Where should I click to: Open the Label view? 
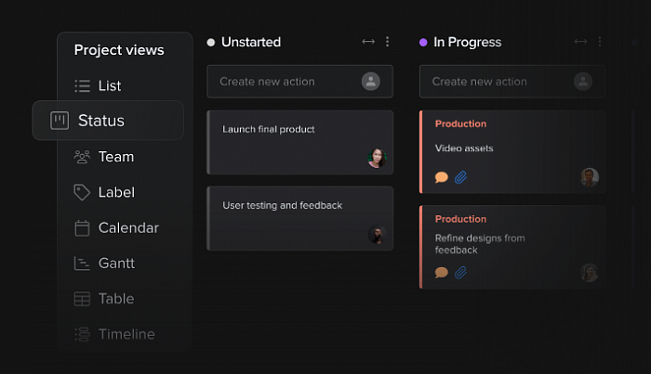pos(104,192)
